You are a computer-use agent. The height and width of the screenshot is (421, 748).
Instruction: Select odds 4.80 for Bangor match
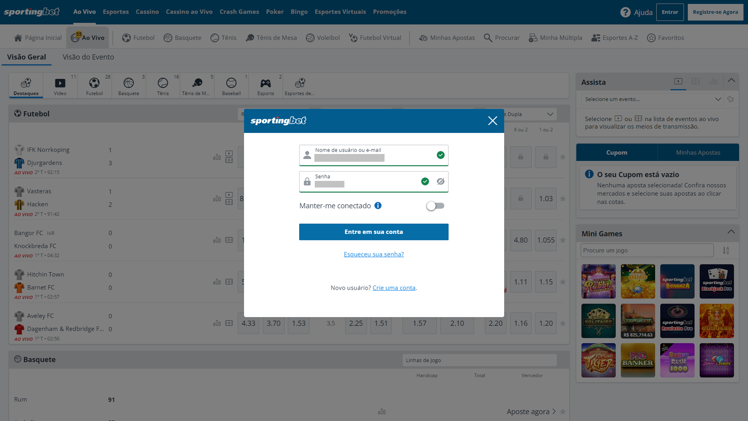[x=520, y=240]
